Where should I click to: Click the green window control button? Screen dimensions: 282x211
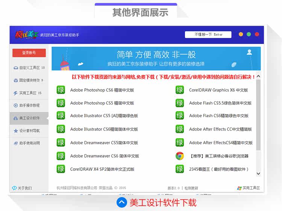pyautogui.click(x=249, y=34)
